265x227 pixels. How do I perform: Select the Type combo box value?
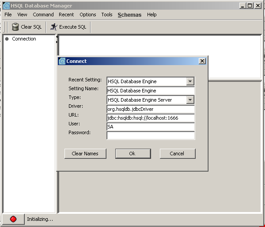[151, 100]
